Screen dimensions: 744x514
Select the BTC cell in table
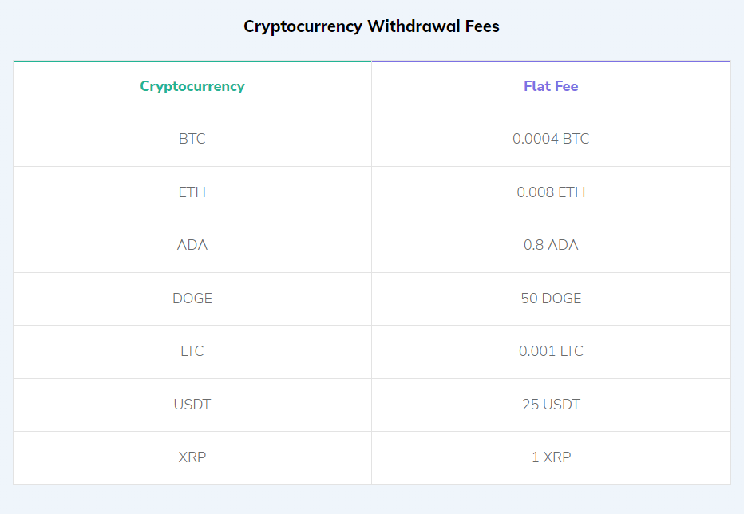pos(192,139)
